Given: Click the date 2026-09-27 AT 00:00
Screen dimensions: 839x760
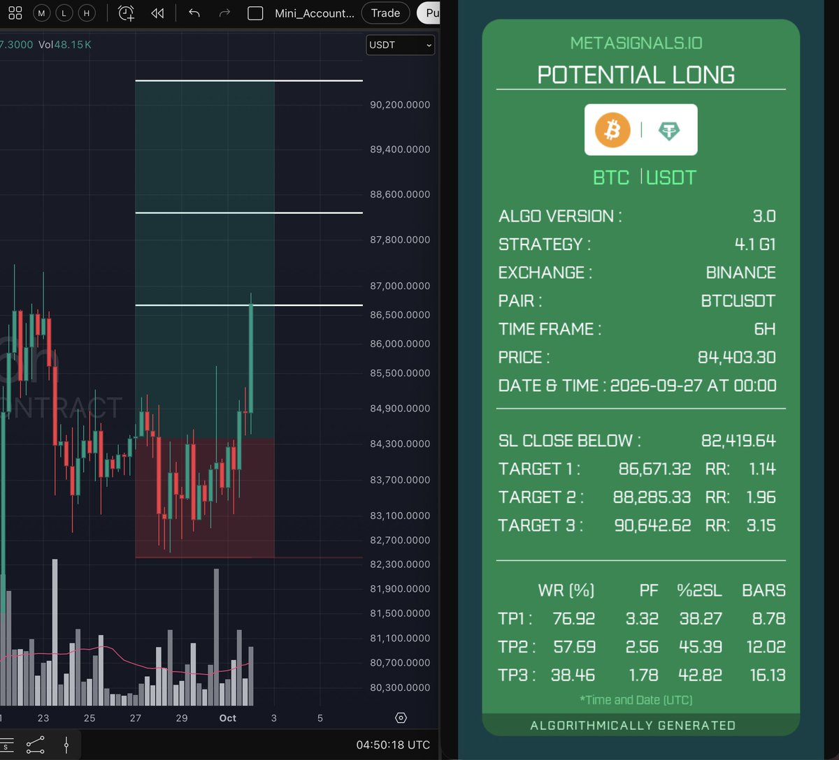Looking at the screenshot, I should tap(694, 386).
